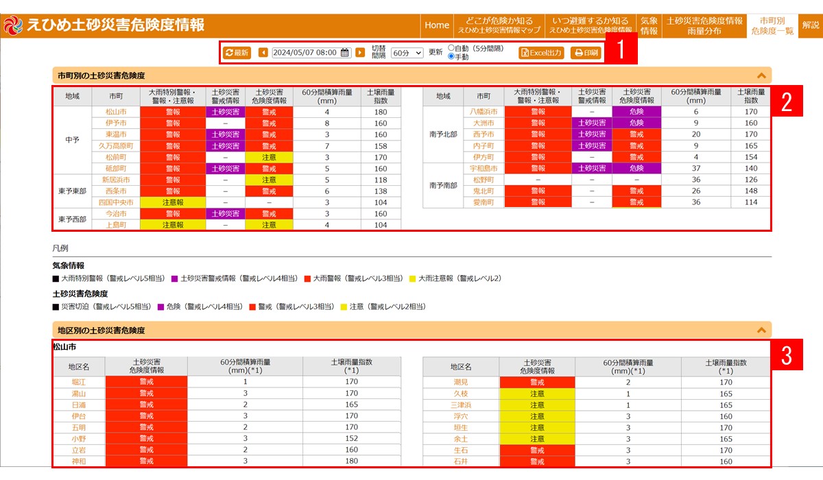
Task: Open the 60分 switching interval dropdown
Action: pyautogui.click(x=407, y=53)
